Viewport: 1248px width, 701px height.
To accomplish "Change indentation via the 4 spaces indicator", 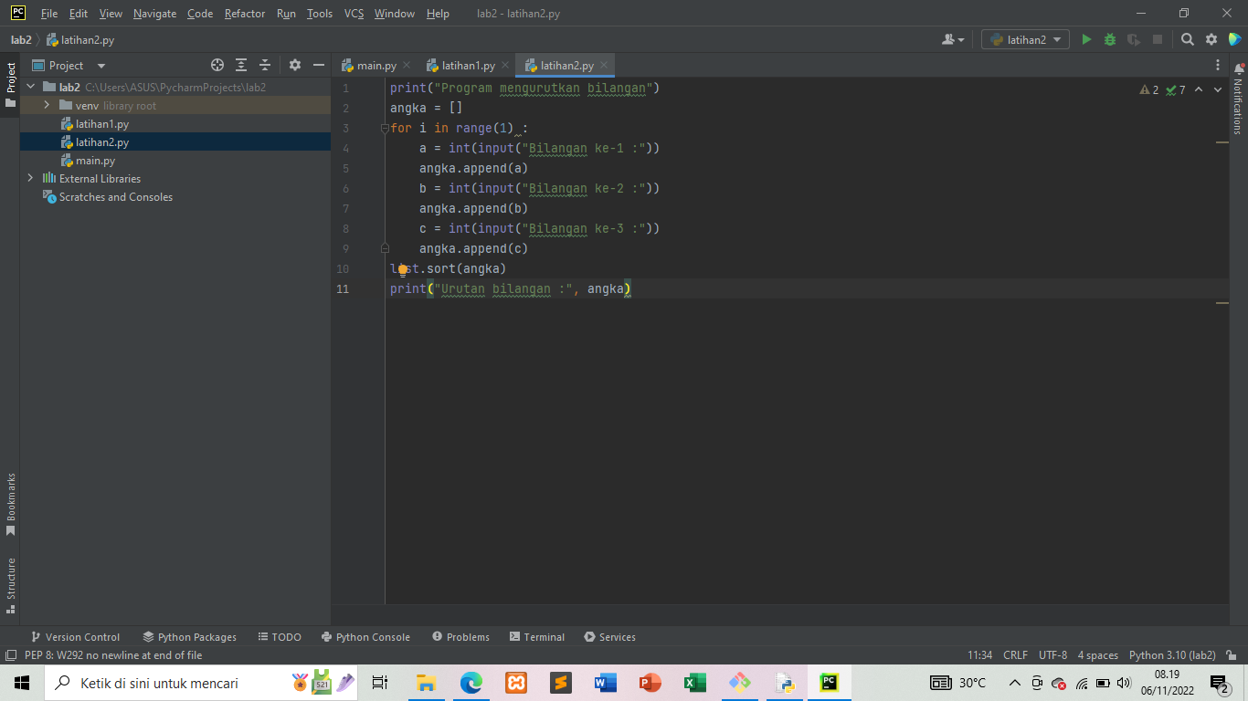I will 1097,654.
